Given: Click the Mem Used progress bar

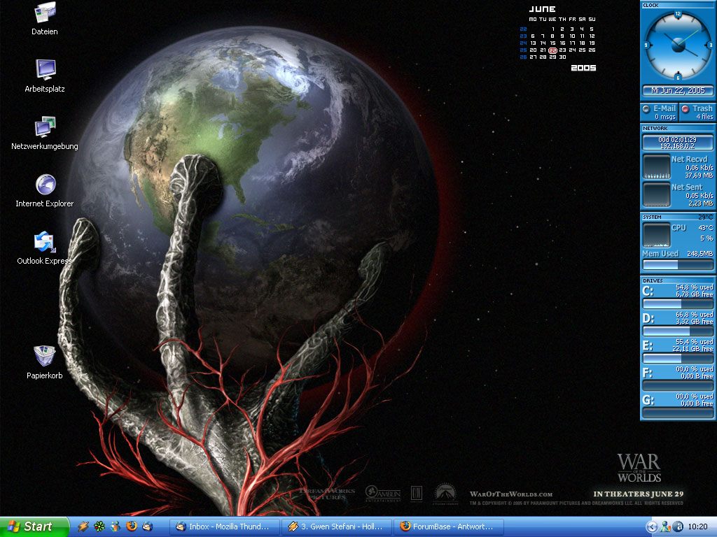Looking at the screenshot, I should click(x=678, y=265).
